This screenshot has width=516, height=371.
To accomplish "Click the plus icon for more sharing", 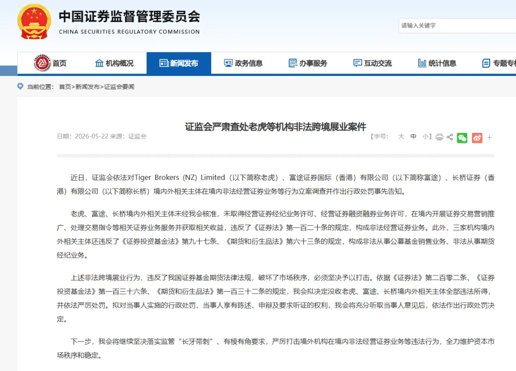I will point(489,138).
